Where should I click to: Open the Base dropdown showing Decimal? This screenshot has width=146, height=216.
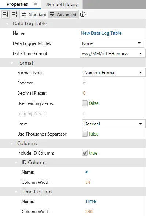[113, 124]
